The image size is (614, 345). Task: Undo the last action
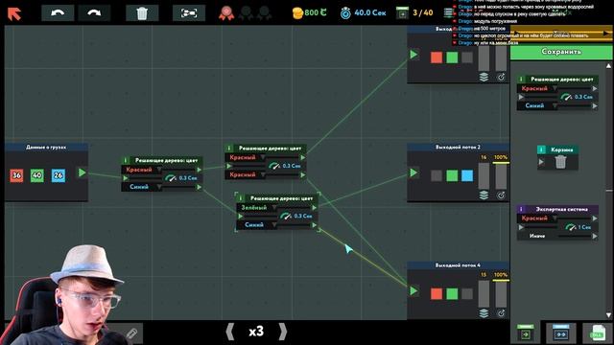point(58,12)
